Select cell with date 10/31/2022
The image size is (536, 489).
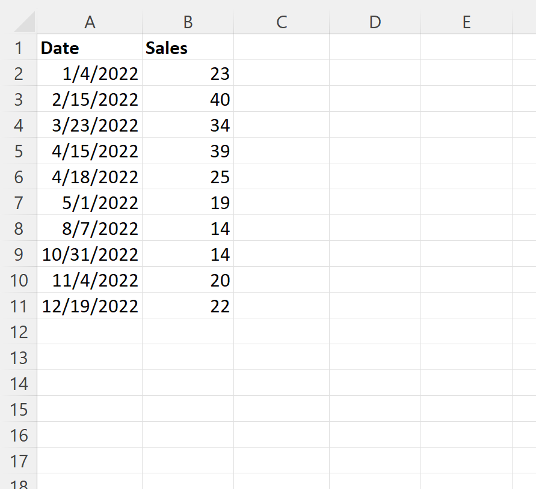click(90, 254)
